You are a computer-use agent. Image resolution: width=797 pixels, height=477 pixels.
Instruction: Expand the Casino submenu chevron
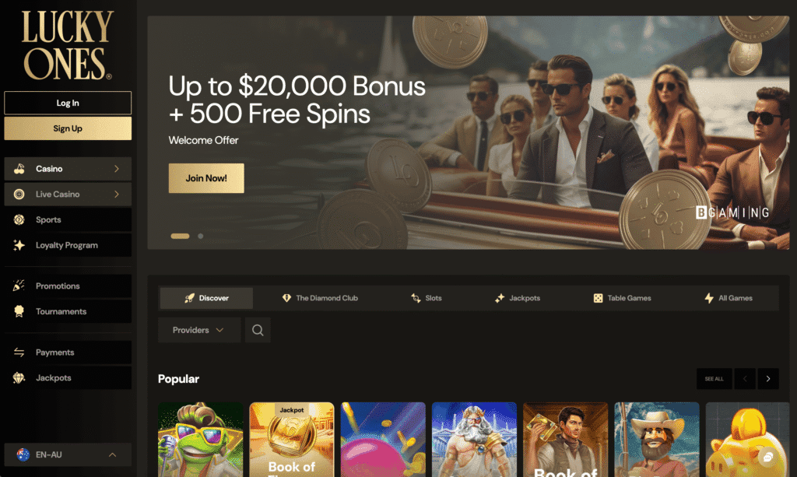[x=117, y=169]
